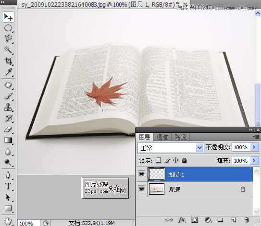Click the canvas scroll up arrow
261x226 pixels.
click(258, 13)
